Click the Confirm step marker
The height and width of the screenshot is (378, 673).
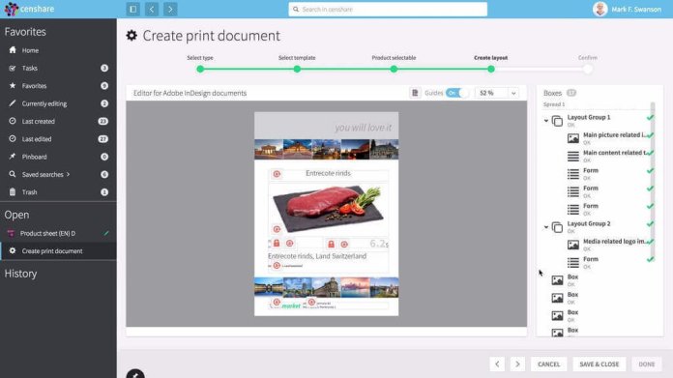[588, 69]
